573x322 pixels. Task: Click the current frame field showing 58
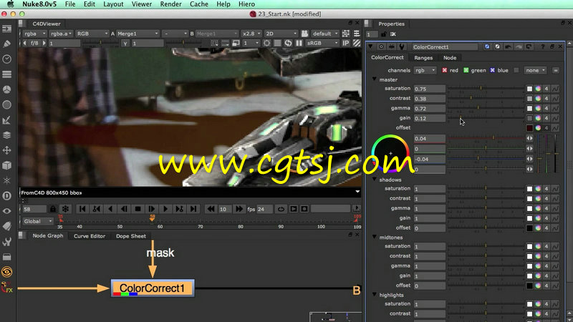[x=34, y=209]
